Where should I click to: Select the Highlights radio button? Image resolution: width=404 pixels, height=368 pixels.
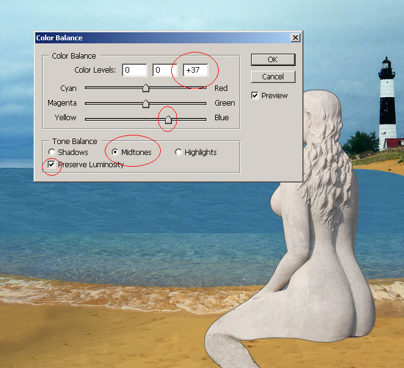point(179,152)
